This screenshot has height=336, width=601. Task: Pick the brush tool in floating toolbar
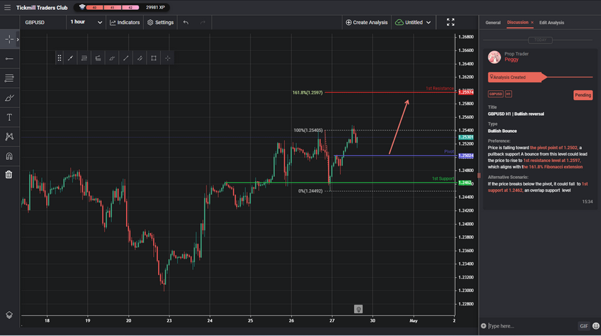[112, 58]
